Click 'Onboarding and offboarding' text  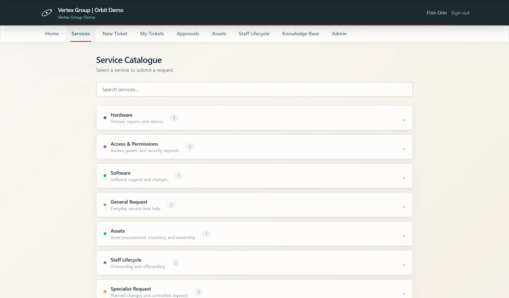pyautogui.click(x=138, y=267)
